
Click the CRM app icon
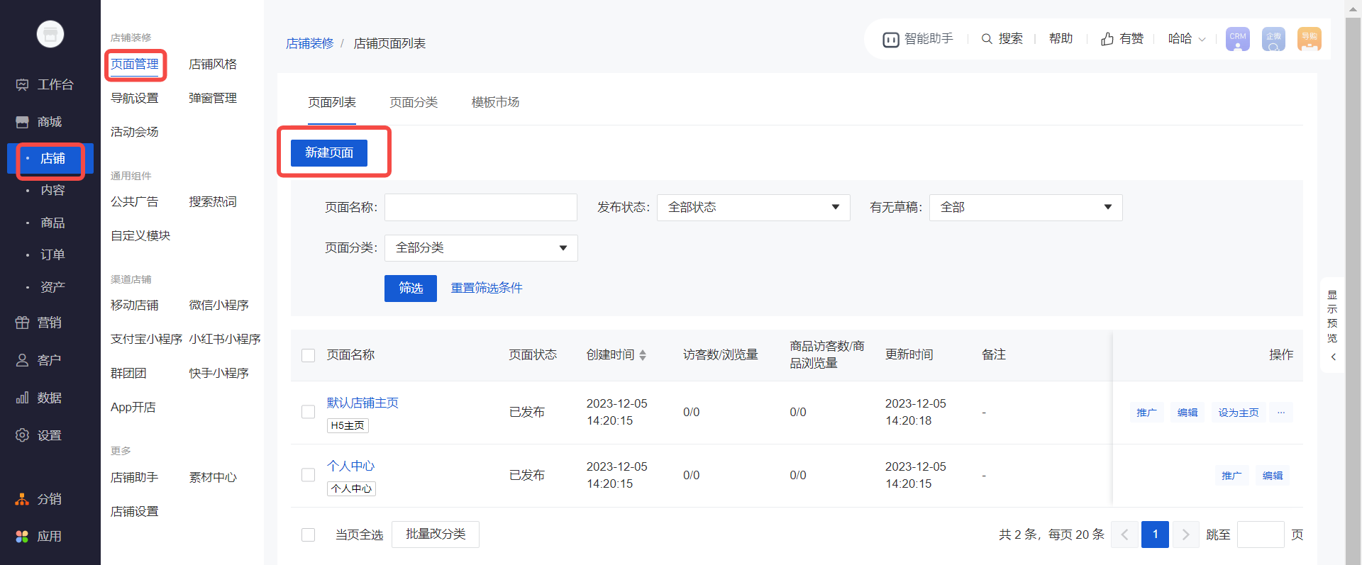pos(1237,39)
